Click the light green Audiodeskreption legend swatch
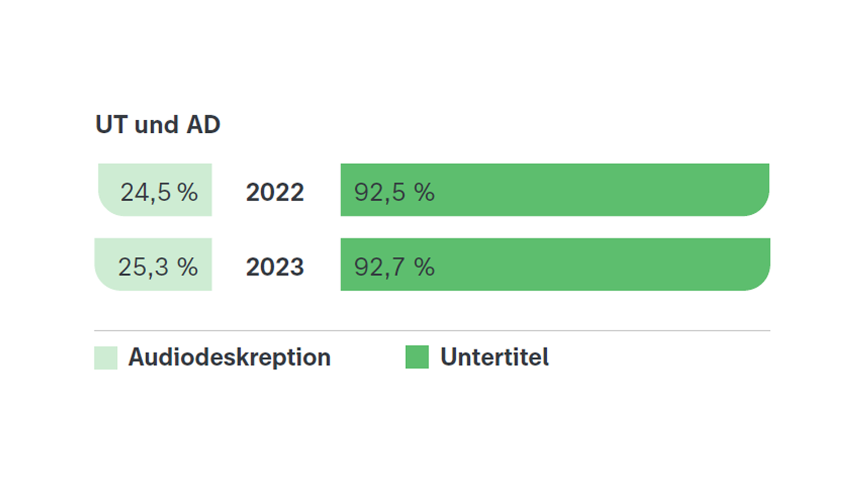Screen dimensions: 859x483 (106, 357)
